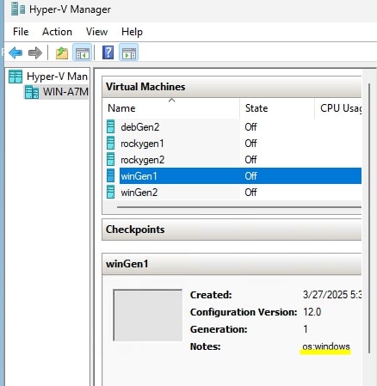Viewport: 377px width, 386px height.
Task: Click the Checkpoints panel header
Action: [x=232, y=230]
